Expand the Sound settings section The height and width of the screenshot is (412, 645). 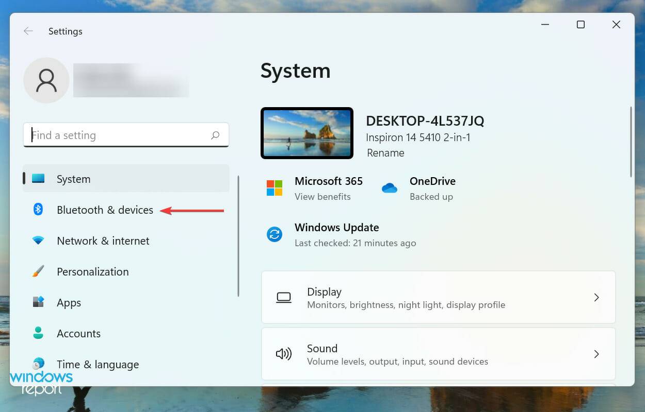[x=438, y=354]
